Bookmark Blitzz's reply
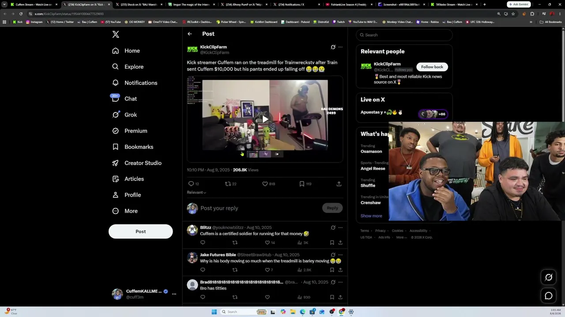Viewport: 565px width, 317px height. point(332,243)
